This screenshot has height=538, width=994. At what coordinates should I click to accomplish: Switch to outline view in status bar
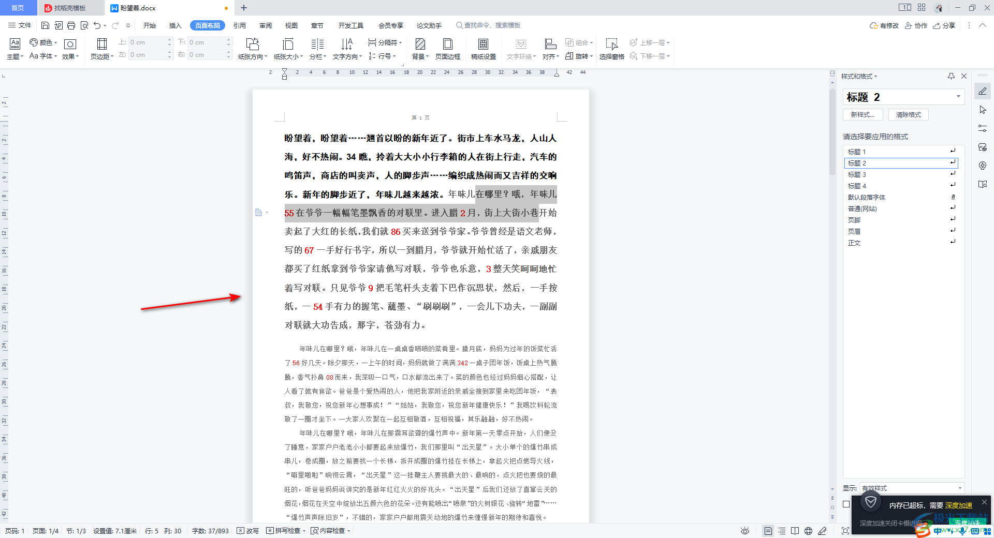pos(782,531)
